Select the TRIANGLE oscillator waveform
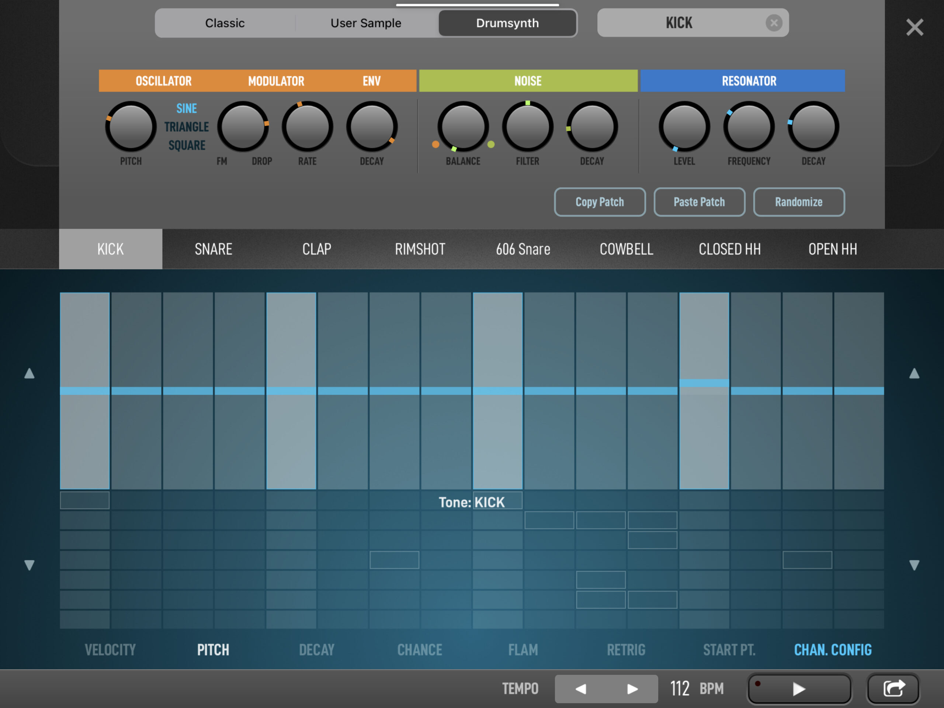944x708 pixels. tap(188, 127)
